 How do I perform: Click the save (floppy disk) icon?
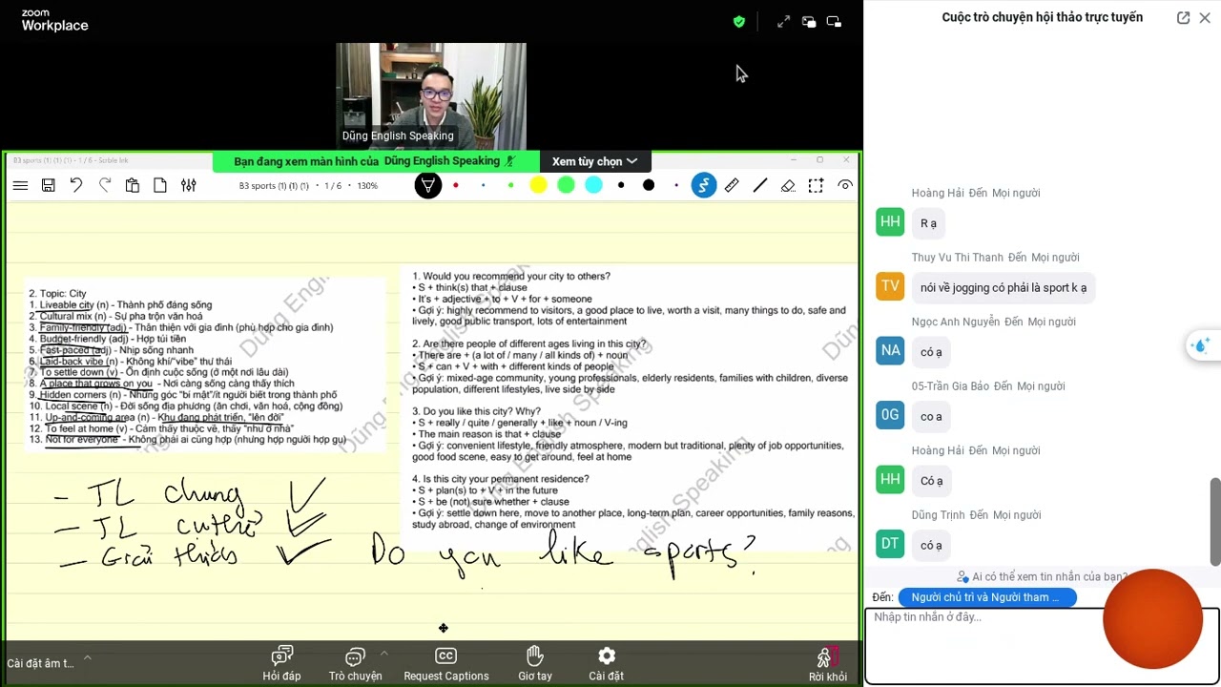pos(49,186)
